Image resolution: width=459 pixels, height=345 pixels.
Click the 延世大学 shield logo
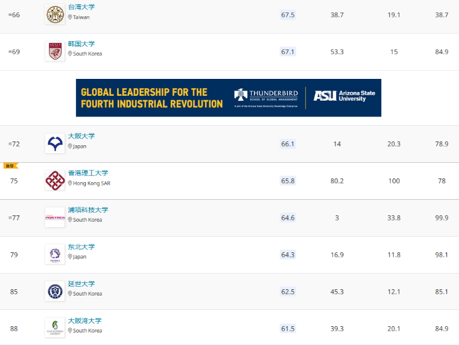click(x=55, y=292)
